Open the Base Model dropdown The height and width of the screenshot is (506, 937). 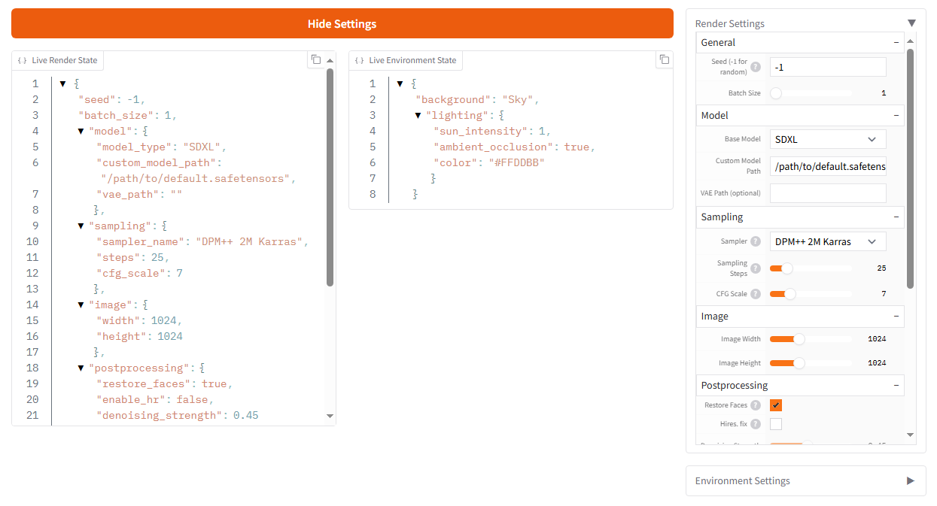[827, 139]
